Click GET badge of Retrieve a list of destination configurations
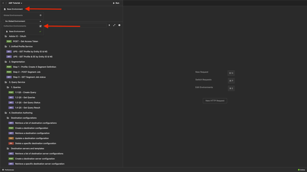The width and height of the screenshot is (307, 172). pyautogui.click(x=11, y=123)
